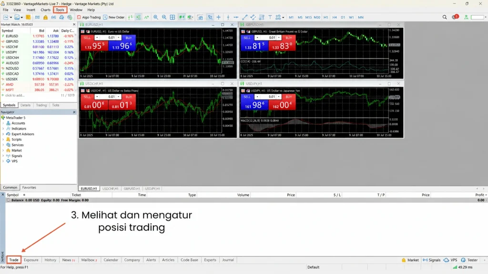Take chart screenshot via camera icon
488x274 pixels.
[200, 18]
